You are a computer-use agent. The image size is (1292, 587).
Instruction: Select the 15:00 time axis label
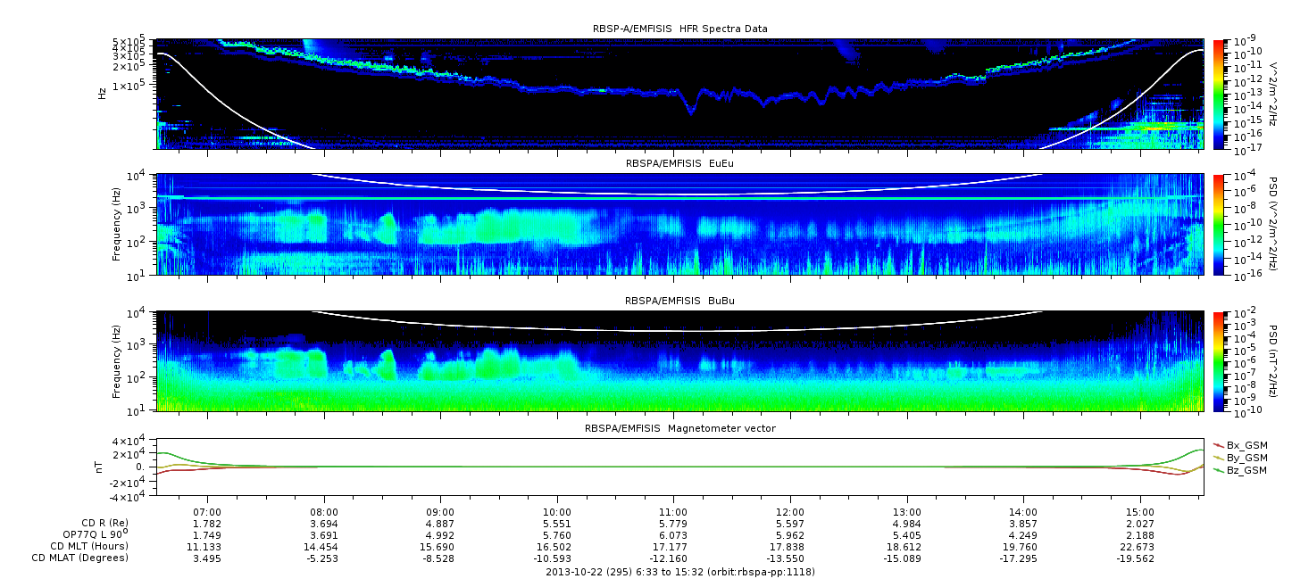(x=1139, y=512)
